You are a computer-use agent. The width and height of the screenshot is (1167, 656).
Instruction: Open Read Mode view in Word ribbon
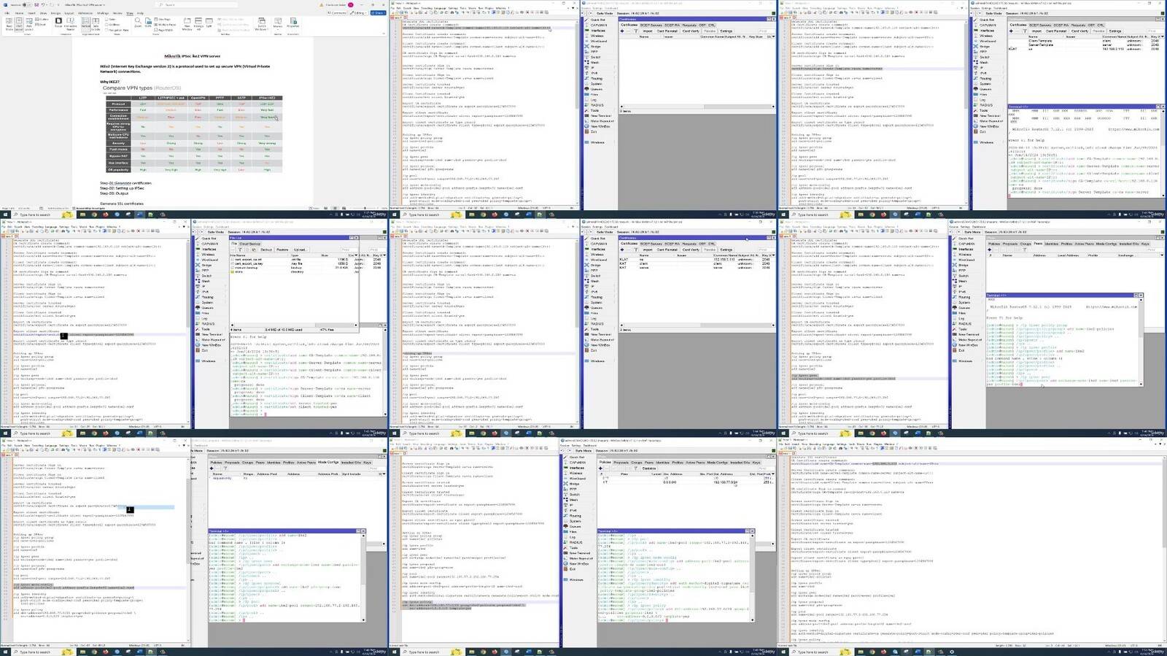pyautogui.click(x=9, y=24)
